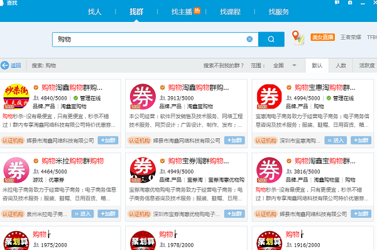This screenshot has width=377, height=250.
Task: Expand the 范围 全国 dropdown
Action: pos(284,65)
